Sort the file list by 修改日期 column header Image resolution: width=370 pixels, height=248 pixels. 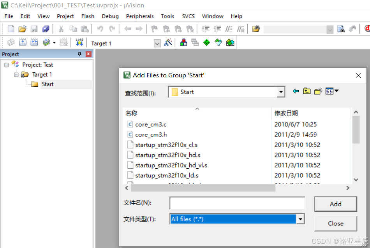pos(311,113)
